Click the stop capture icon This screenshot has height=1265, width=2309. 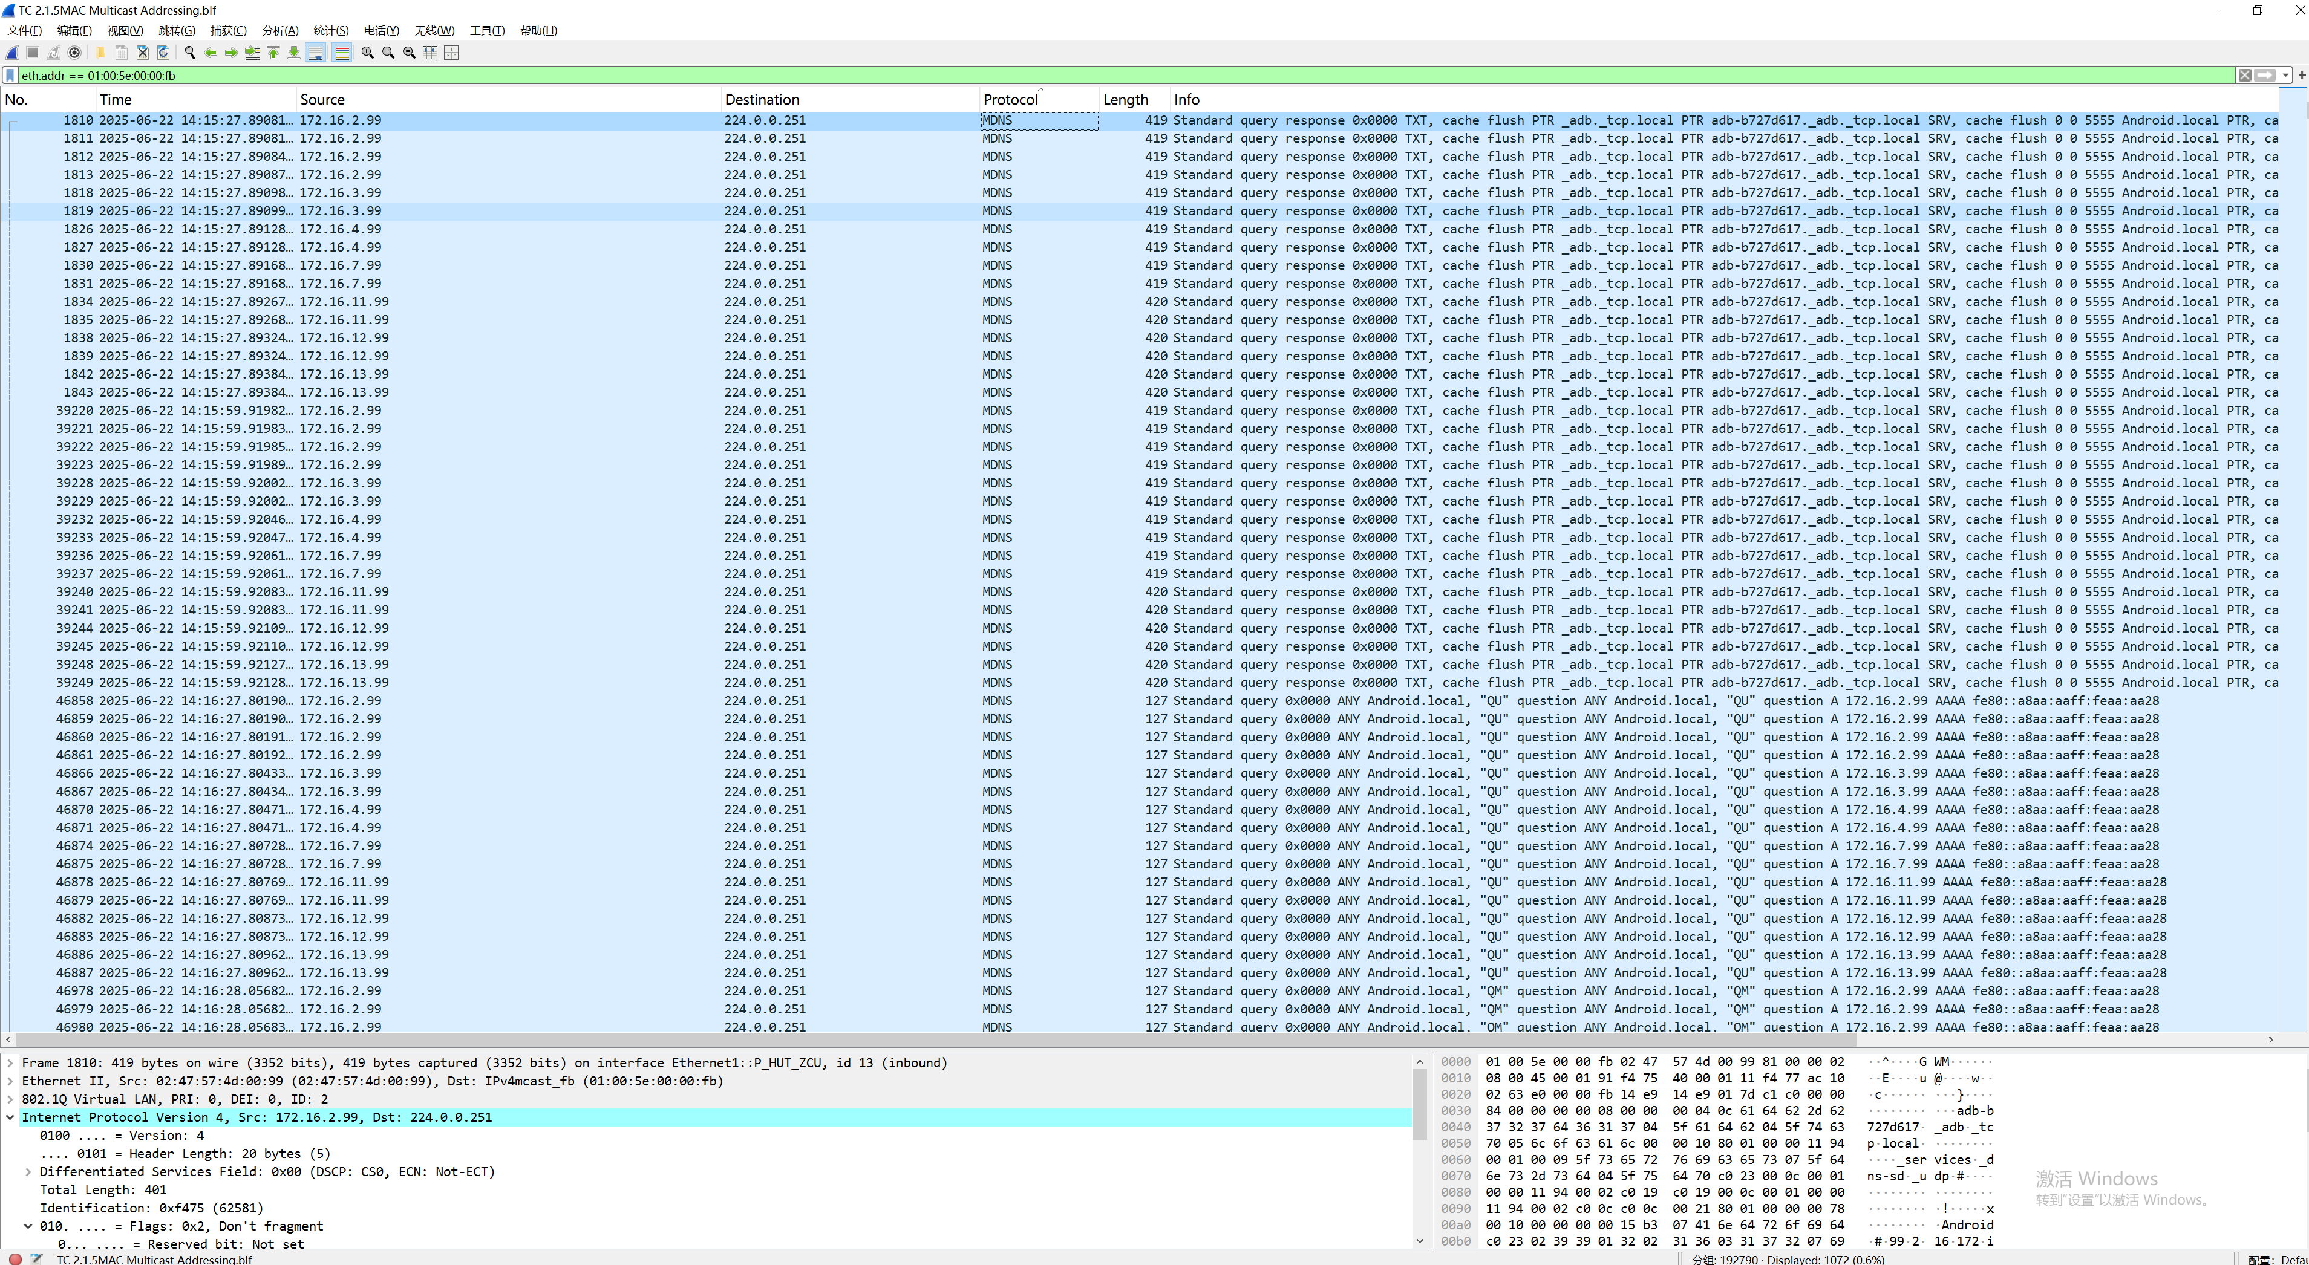(32, 53)
